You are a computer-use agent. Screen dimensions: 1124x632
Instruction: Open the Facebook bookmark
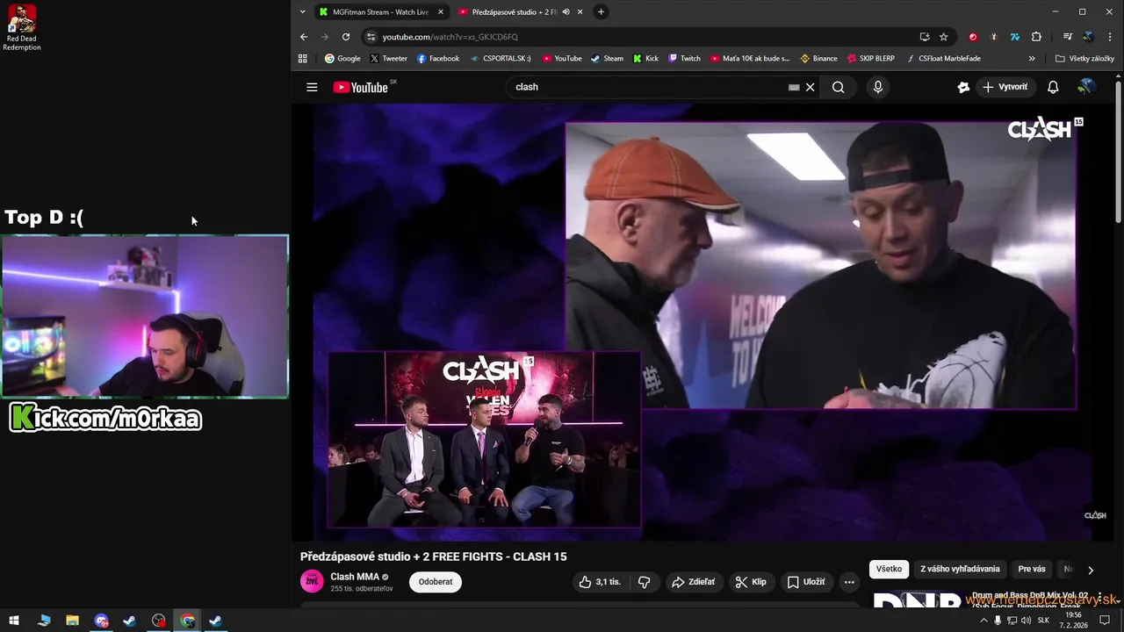pyautogui.click(x=438, y=59)
